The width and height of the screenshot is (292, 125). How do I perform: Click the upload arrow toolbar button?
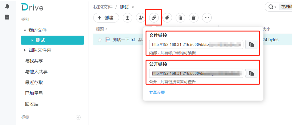tap(128, 18)
